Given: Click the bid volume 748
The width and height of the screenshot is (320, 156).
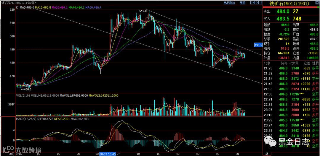Looking at the screenshot, I should (x=297, y=19).
